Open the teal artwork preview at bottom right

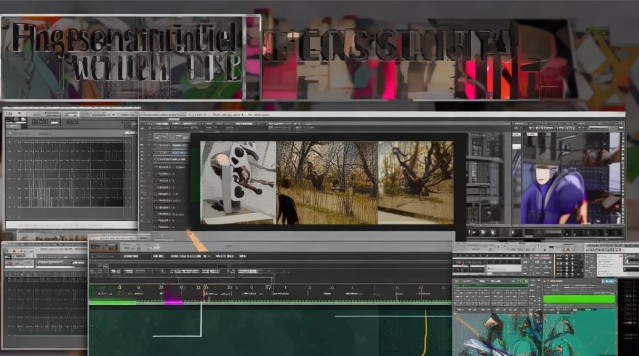tap(534, 333)
